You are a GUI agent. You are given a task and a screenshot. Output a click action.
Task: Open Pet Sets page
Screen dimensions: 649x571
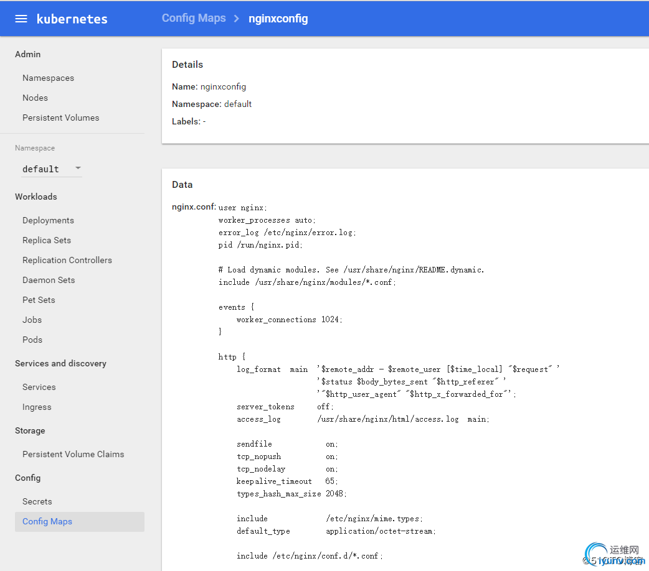coord(39,300)
